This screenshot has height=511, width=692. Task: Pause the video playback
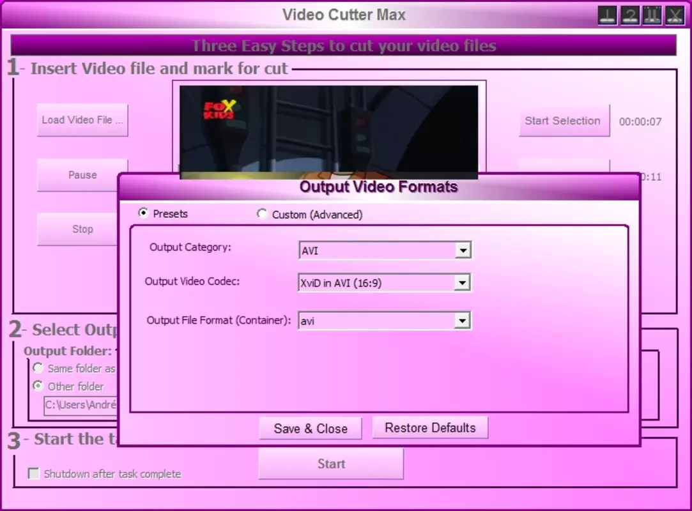click(x=82, y=175)
